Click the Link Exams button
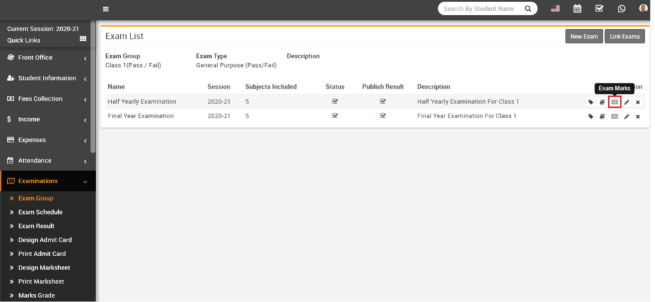The height and width of the screenshot is (302, 655). click(624, 36)
